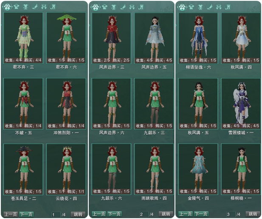Hit the 跳转 button in page 3 panel
The width and height of the screenshot is (262, 219).
[253, 214]
